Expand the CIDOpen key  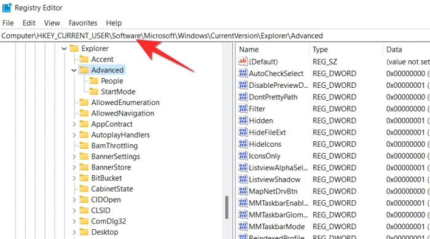click(74, 200)
